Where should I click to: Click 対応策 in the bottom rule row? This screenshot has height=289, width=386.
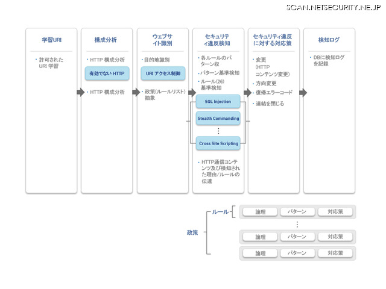click(335, 253)
